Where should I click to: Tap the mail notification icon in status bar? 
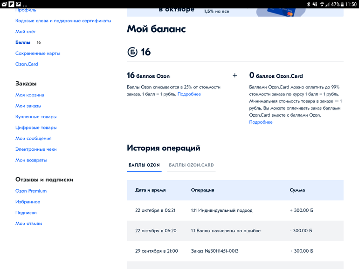[x=4, y=4]
